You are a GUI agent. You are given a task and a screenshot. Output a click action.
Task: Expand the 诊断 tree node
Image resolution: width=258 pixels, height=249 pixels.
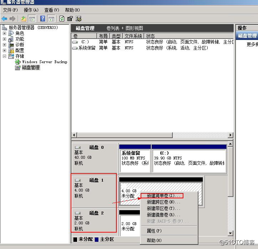coord(4,45)
